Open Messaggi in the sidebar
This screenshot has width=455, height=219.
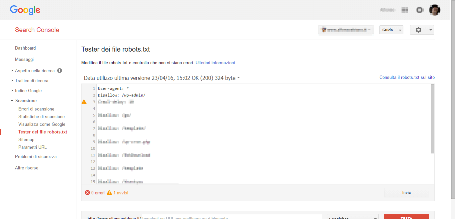(x=24, y=59)
